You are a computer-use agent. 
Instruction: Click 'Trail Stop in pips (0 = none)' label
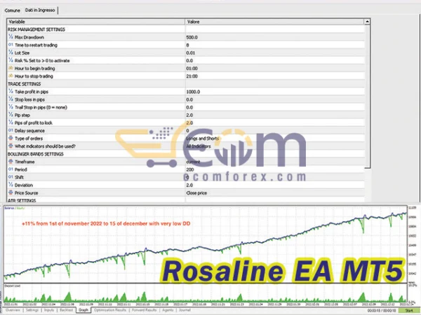[x=41, y=107]
